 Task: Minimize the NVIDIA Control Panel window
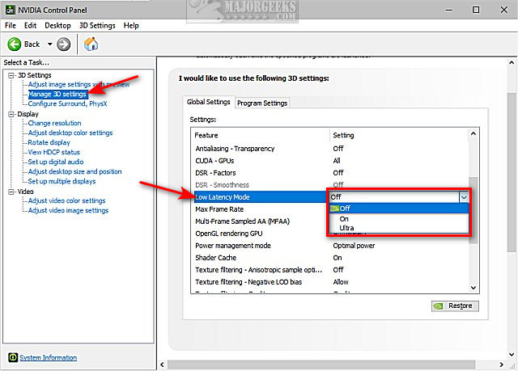pyautogui.click(x=448, y=10)
